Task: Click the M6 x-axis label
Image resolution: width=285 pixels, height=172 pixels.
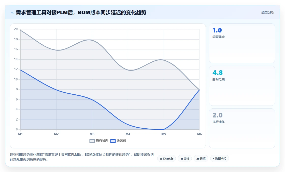Action: pos(199,134)
